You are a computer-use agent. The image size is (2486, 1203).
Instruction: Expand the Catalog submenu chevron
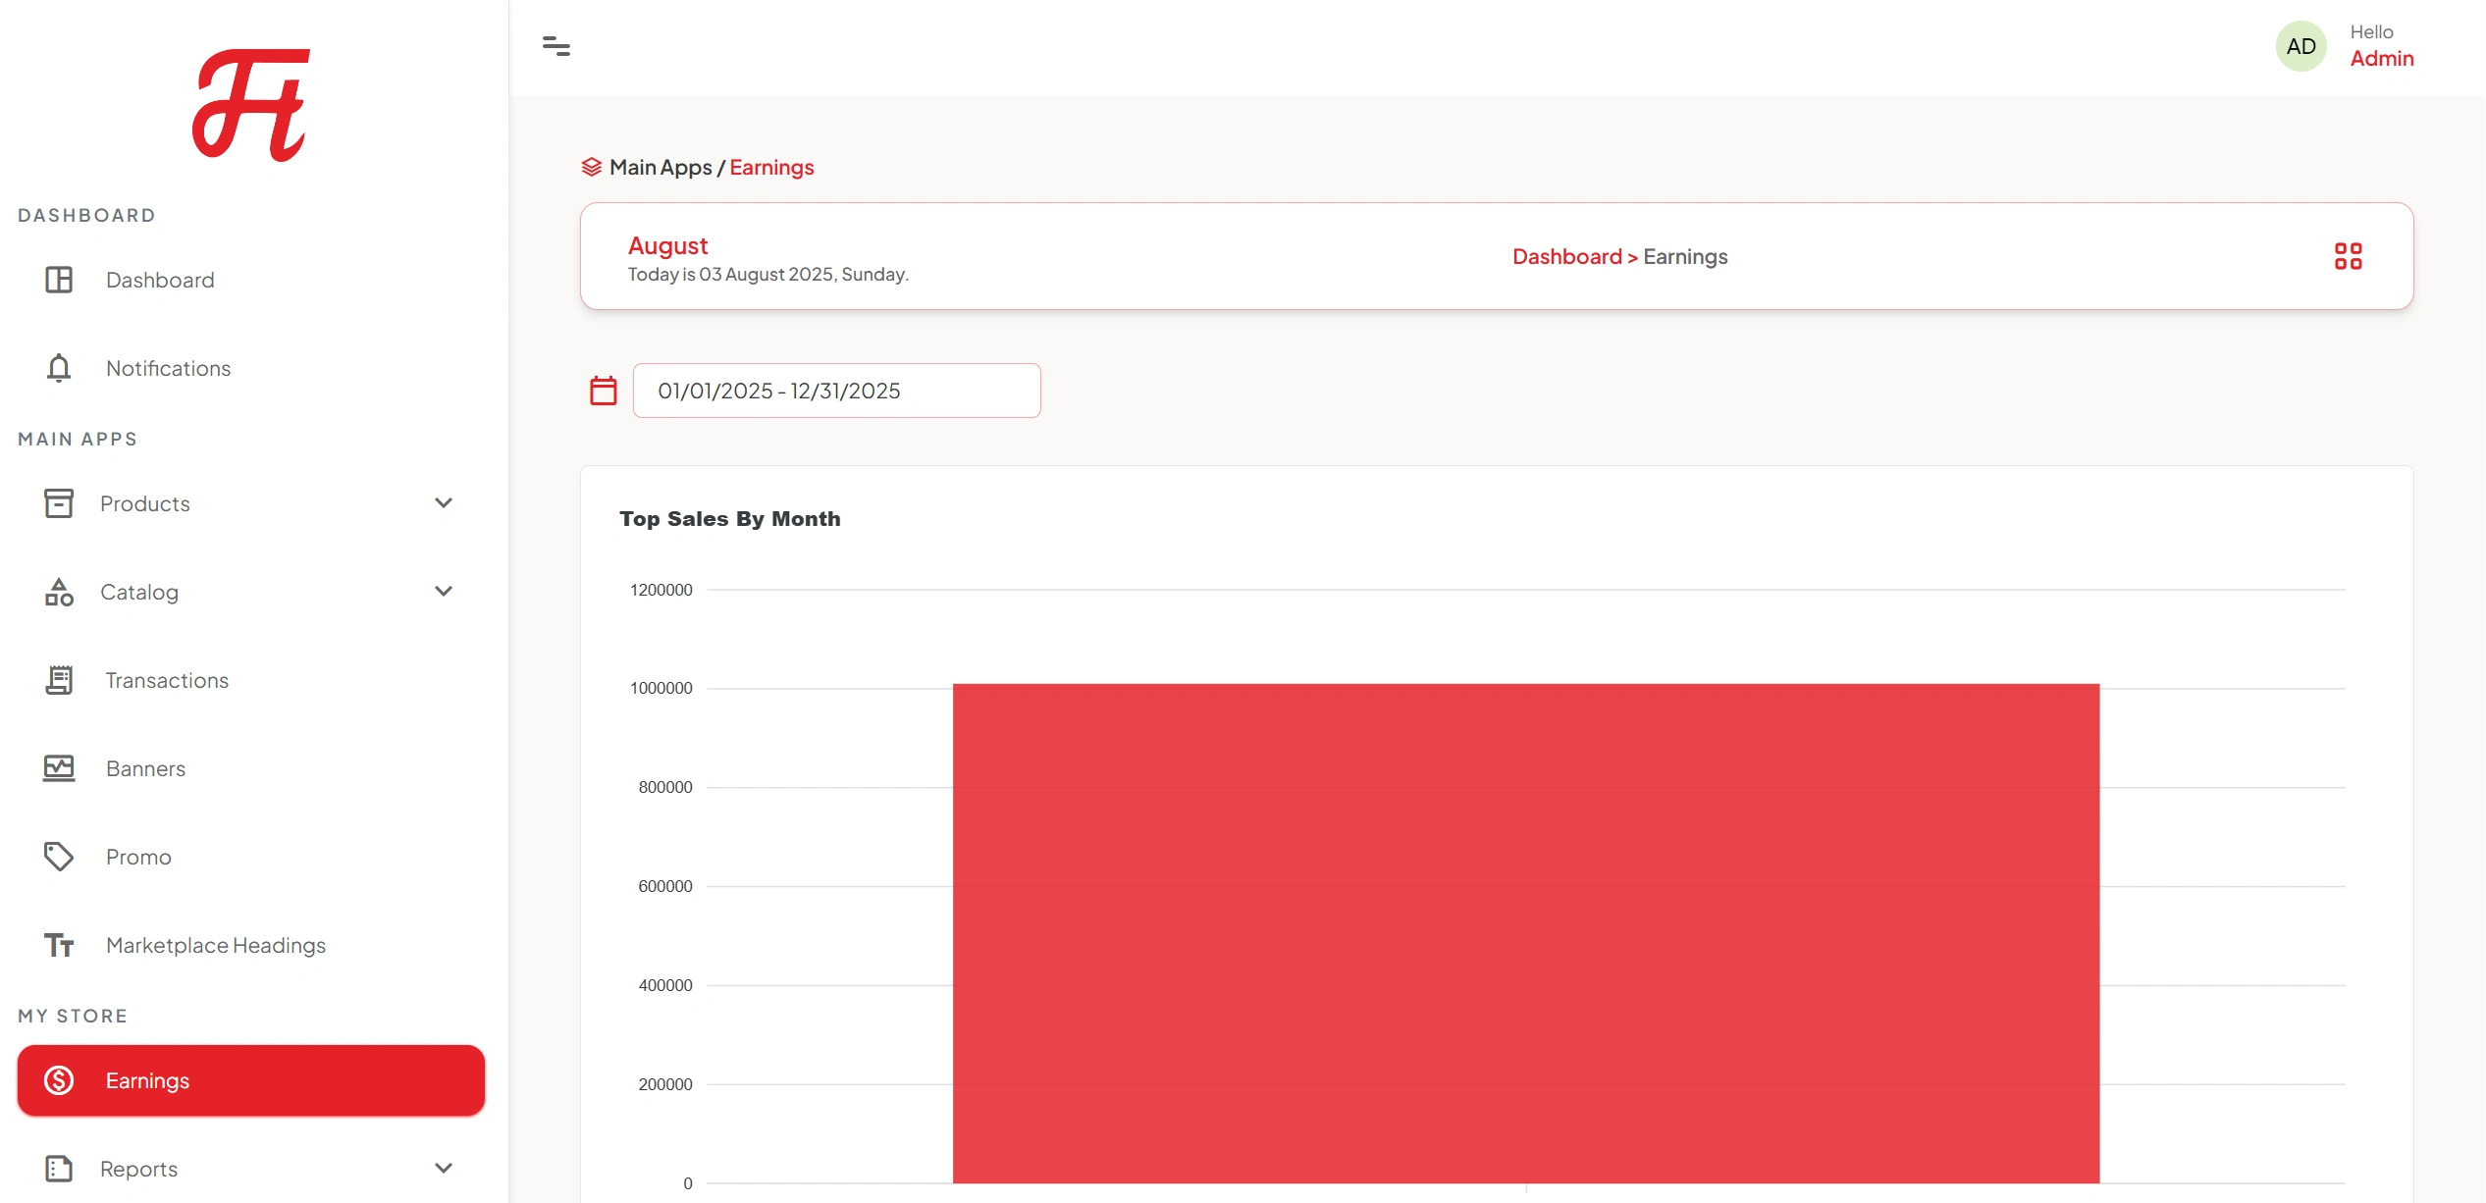pyautogui.click(x=444, y=591)
